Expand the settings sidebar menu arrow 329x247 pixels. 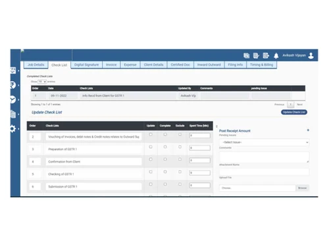coord(18,128)
